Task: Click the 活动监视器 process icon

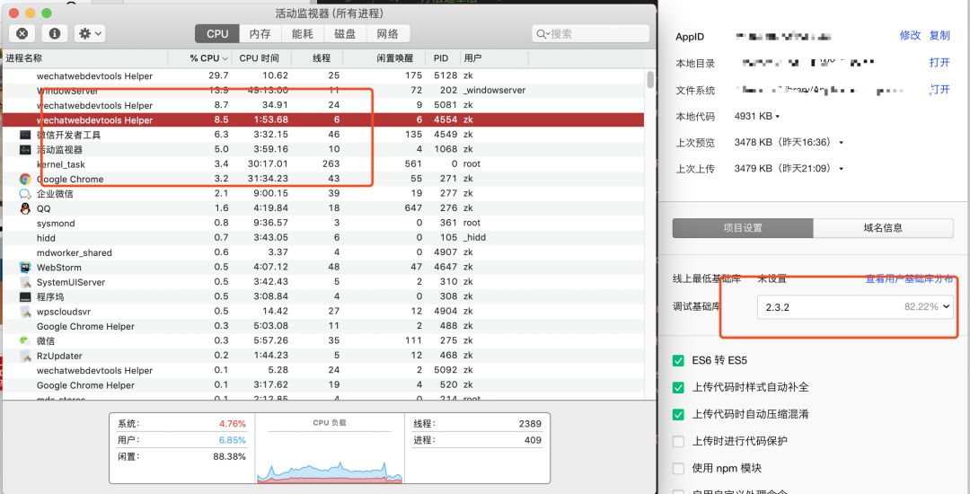Action: coord(25,150)
